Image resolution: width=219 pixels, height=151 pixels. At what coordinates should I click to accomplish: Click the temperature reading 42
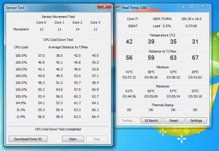click(x=129, y=42)
